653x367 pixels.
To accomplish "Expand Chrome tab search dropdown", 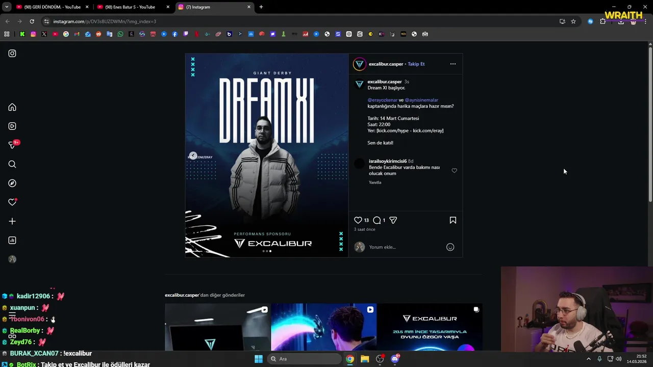I will (7, 7).
